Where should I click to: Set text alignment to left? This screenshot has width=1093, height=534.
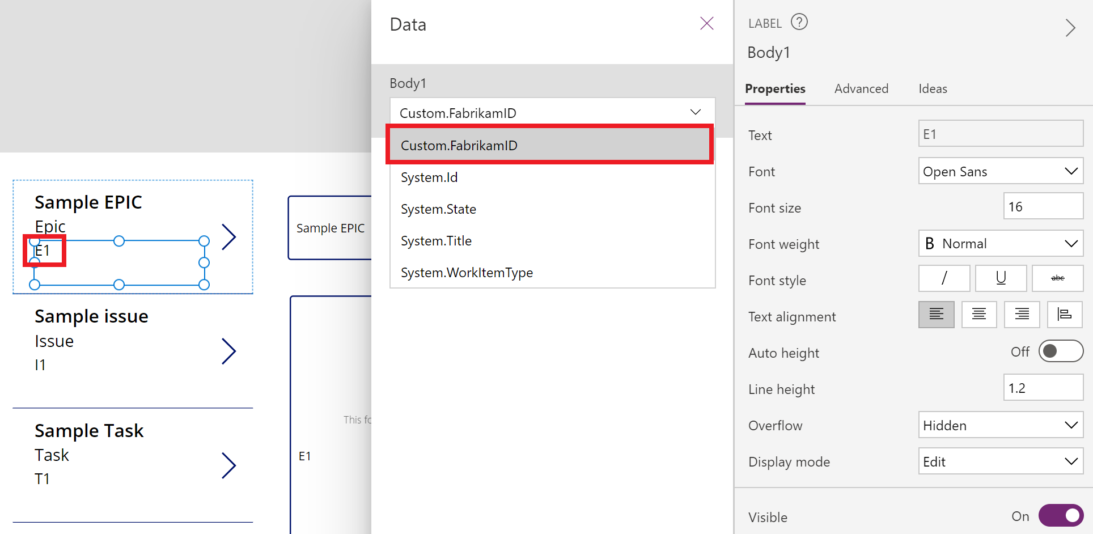[937, 315]
